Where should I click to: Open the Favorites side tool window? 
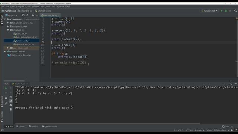pos(2,117)
